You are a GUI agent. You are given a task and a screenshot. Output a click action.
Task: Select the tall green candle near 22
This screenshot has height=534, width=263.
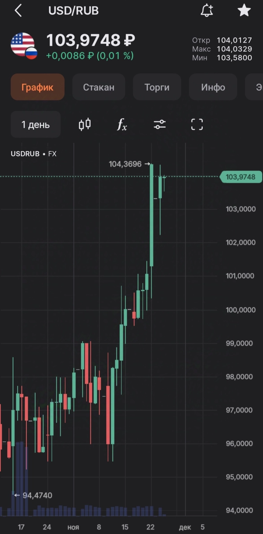coord(152,215)
